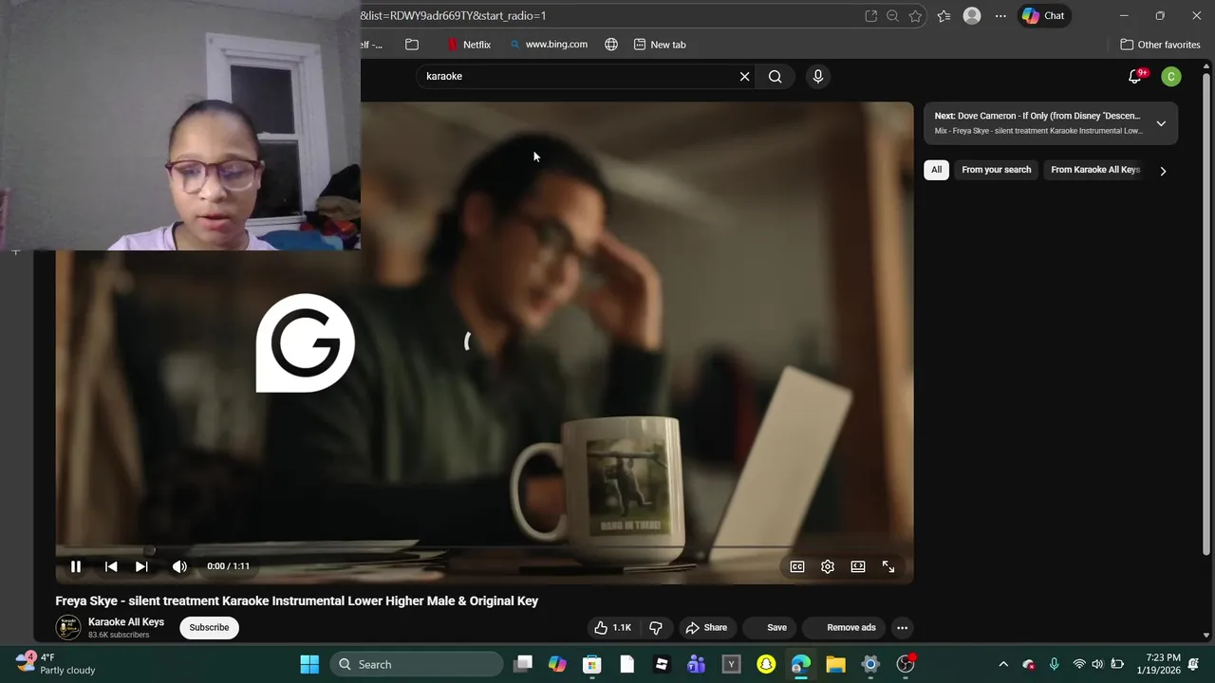This screenshot has width=1215, height=683.
Task: Open the green C account avatar menu
Action: (x=1171, y=77)
